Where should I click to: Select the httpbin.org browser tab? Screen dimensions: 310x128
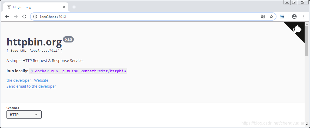coord(36,7)
